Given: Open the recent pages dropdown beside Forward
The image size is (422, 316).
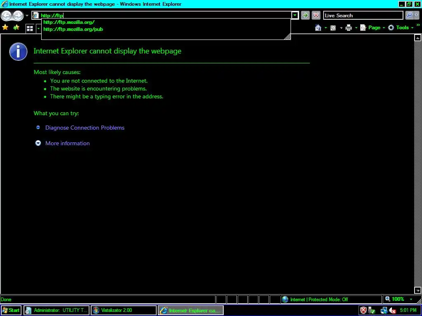Looking at the screenshot, I should [27, 16].
